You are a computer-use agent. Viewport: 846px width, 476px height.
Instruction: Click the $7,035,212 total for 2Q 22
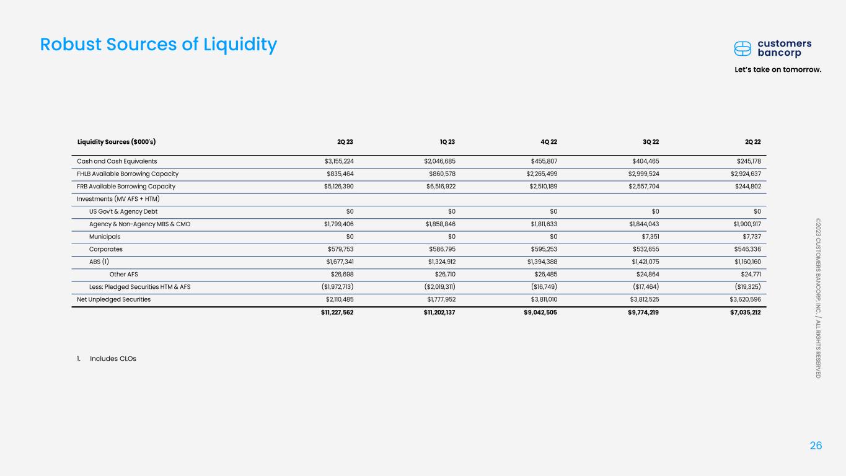pos(742,312)
